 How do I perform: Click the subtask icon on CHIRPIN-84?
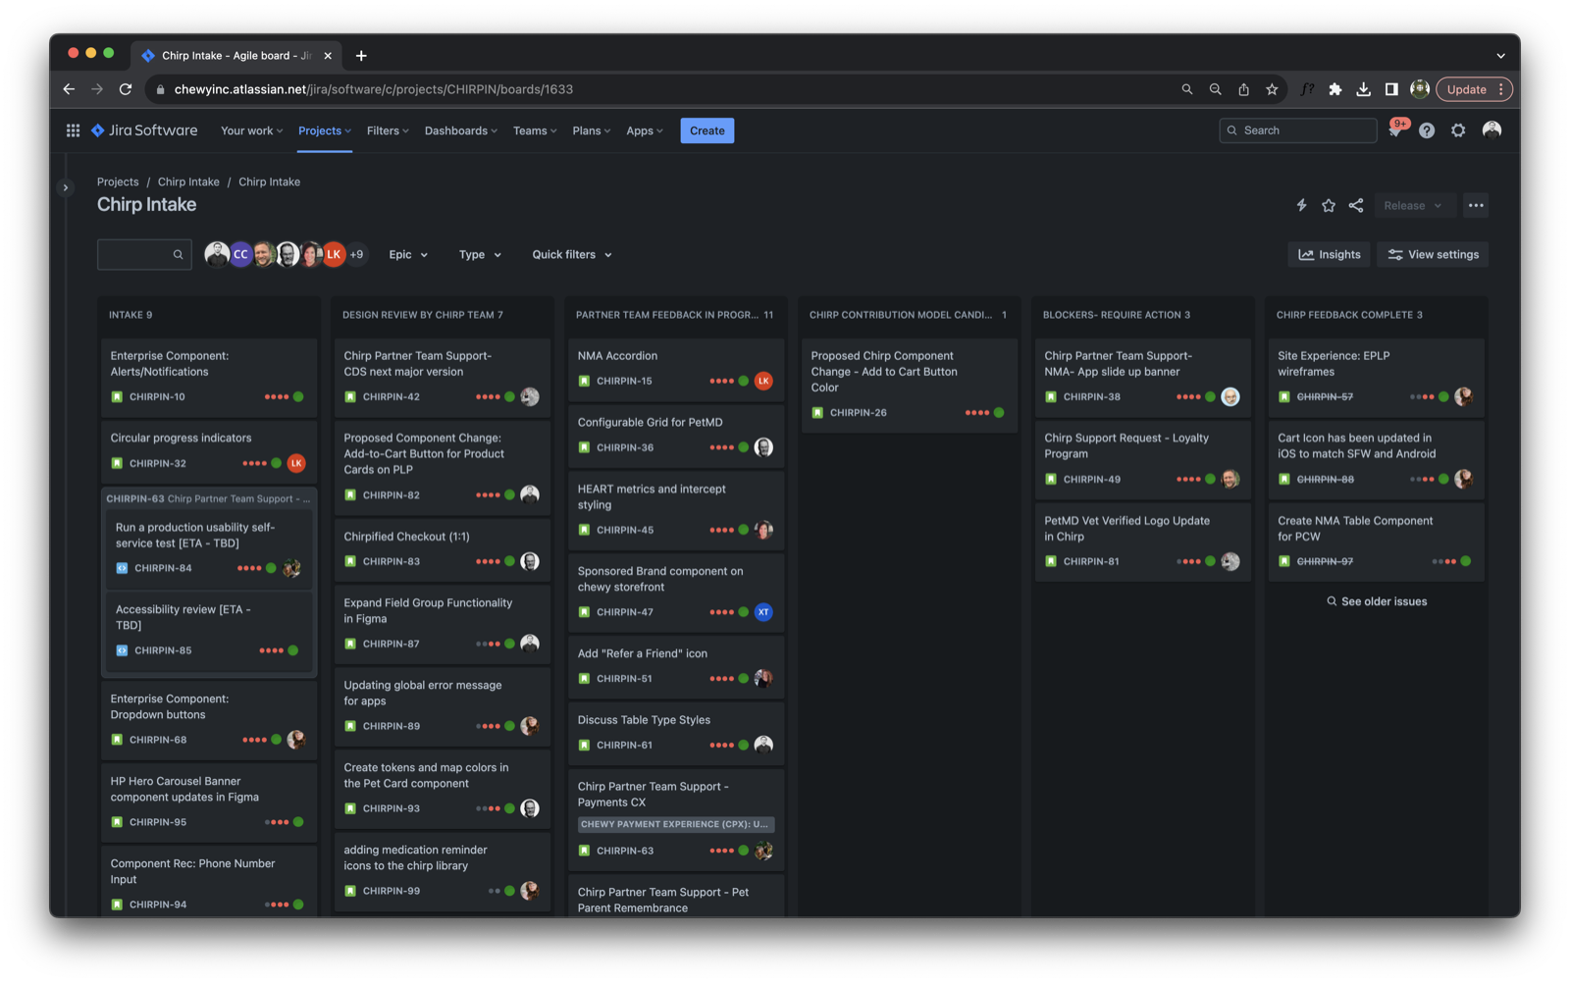tap(122, 568)
